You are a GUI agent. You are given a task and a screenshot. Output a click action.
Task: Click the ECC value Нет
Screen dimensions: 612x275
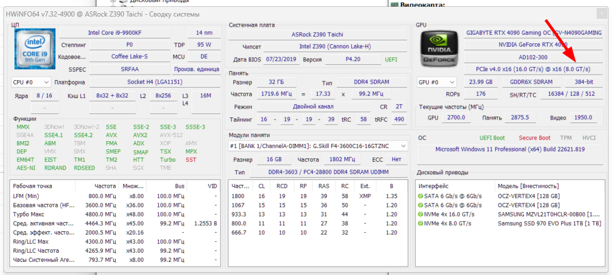coord(396,160)
